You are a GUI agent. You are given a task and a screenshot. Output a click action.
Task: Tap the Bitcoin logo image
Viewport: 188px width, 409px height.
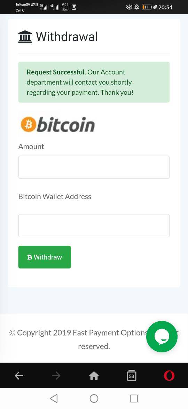click(58, 125)
